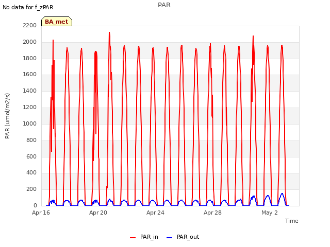Click the 2000 y-axis tick label
This screenshot has width=330, height=247.
(x=30, y=42)
